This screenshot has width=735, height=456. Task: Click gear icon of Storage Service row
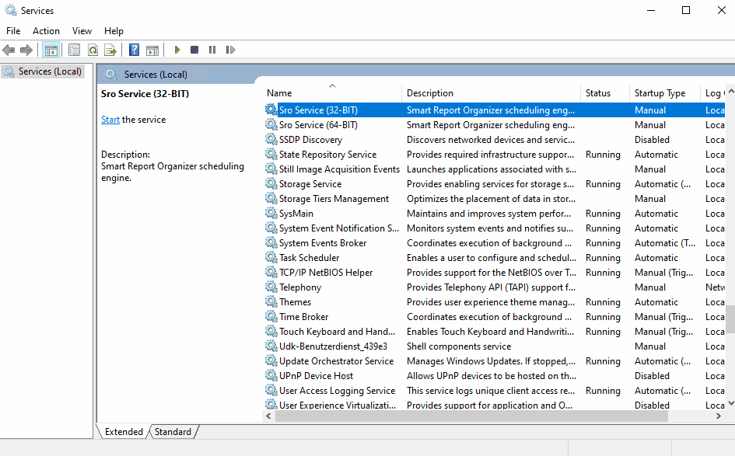point(271,183)
